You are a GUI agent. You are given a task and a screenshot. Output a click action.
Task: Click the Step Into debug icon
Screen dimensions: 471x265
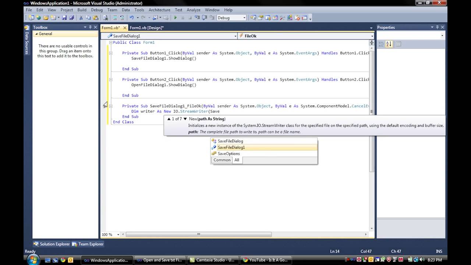click(197, 18)
